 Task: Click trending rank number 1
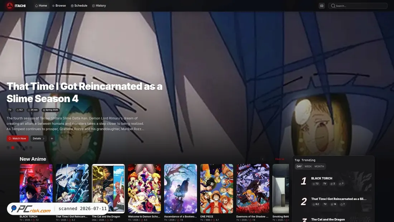(303, 181)
